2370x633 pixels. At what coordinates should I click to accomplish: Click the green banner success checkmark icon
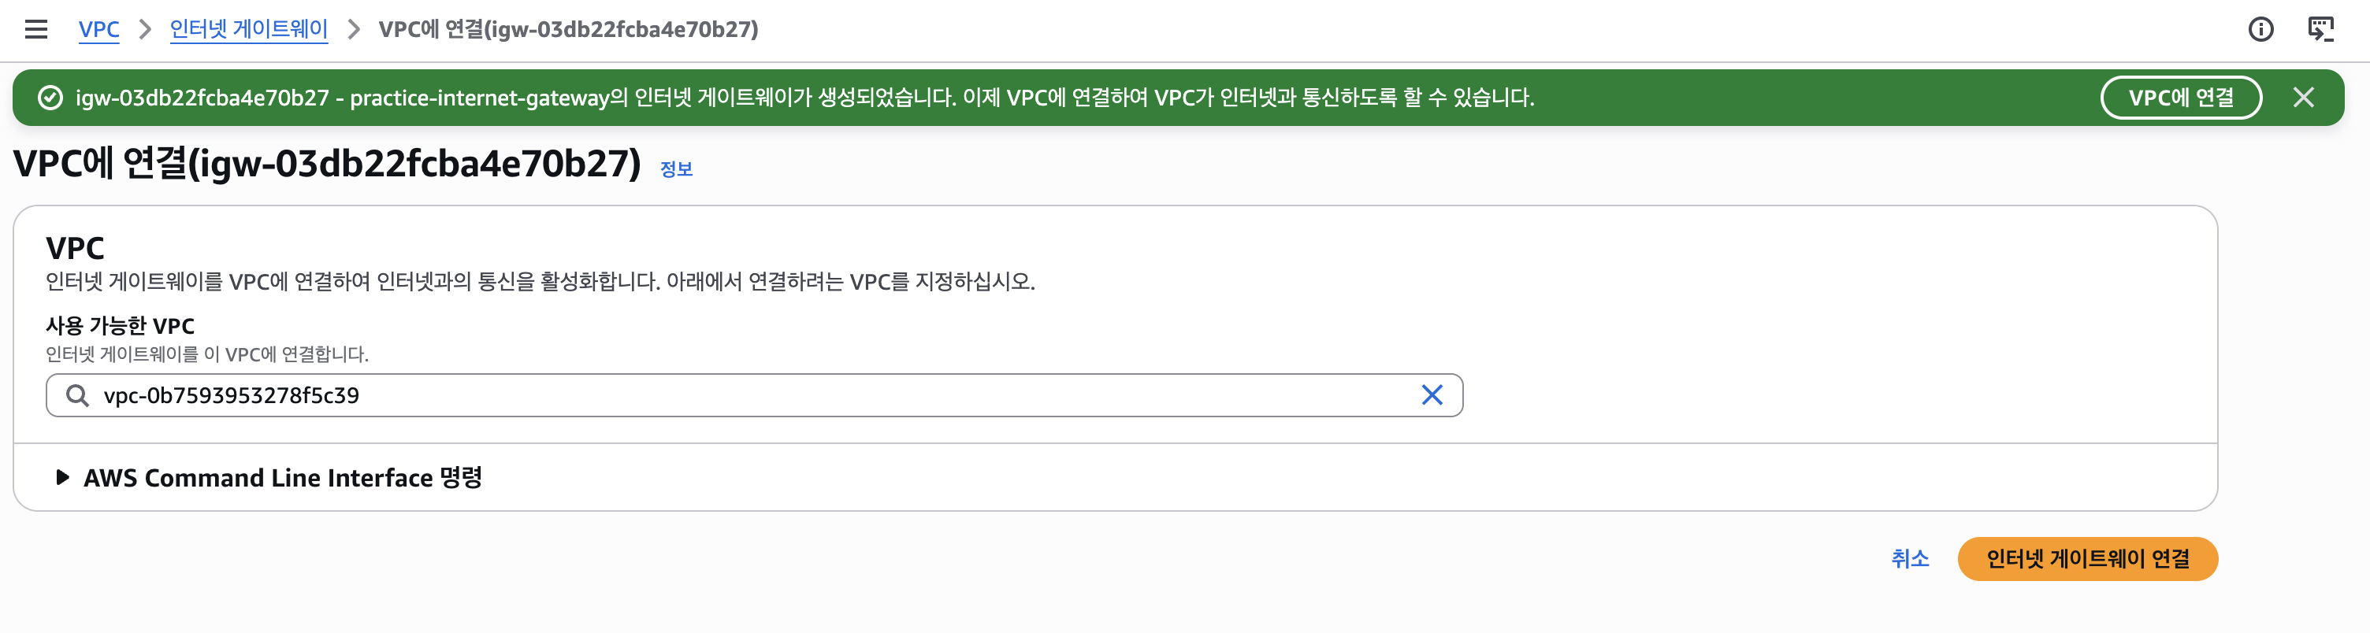tap(50, 98)
